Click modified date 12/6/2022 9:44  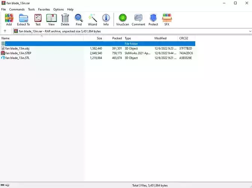coord(165,53)
